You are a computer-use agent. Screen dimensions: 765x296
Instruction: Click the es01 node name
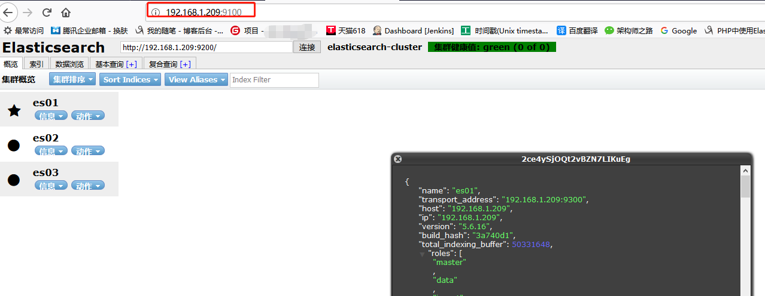[x=45, y=103]
